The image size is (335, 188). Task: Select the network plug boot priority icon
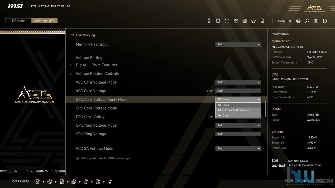pos(110,181)
